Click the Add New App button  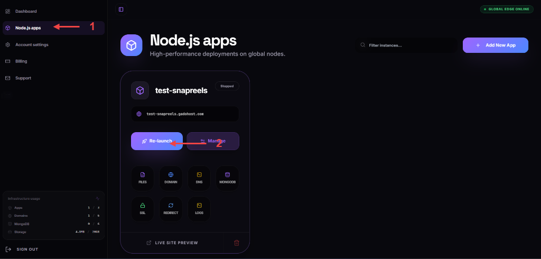tap(496, 45)
